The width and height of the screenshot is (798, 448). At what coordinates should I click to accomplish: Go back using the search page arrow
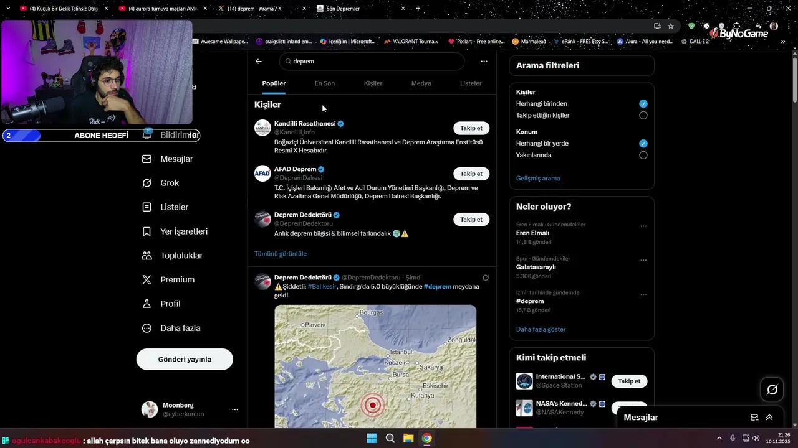click(x=259, y=62)
